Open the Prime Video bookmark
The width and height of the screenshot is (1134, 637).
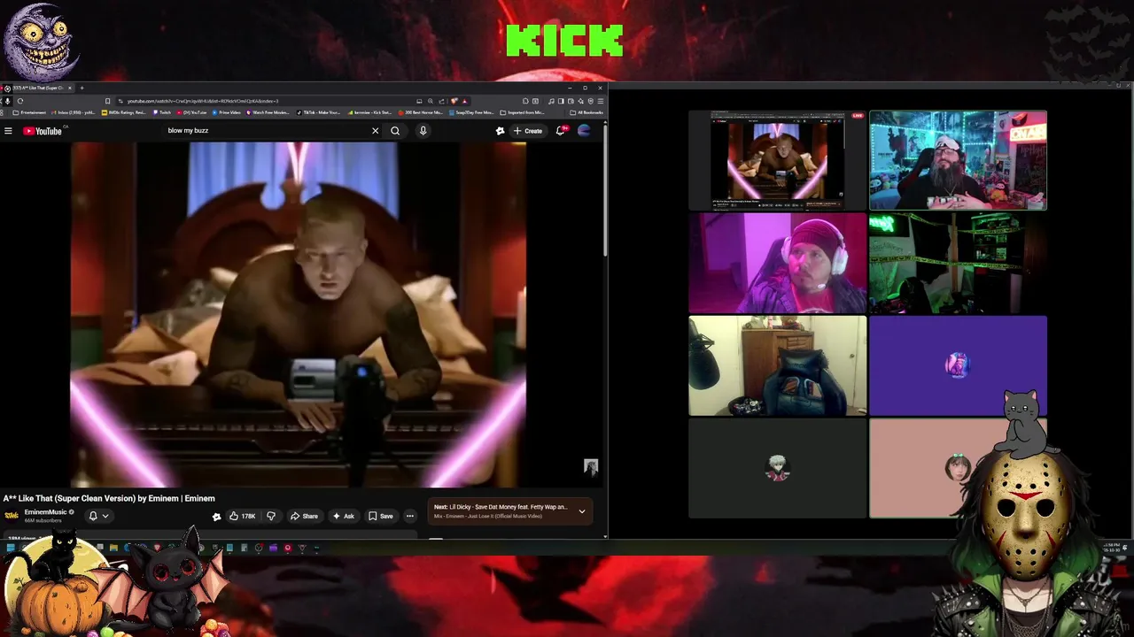click(x=227, y=112)
